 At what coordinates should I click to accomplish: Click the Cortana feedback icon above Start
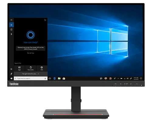click(12, 74)
